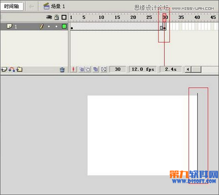This screenshot has height=195, width=219.
Task: Click frame 15 on the timeline ruler
Action: [x=117, y=17]
